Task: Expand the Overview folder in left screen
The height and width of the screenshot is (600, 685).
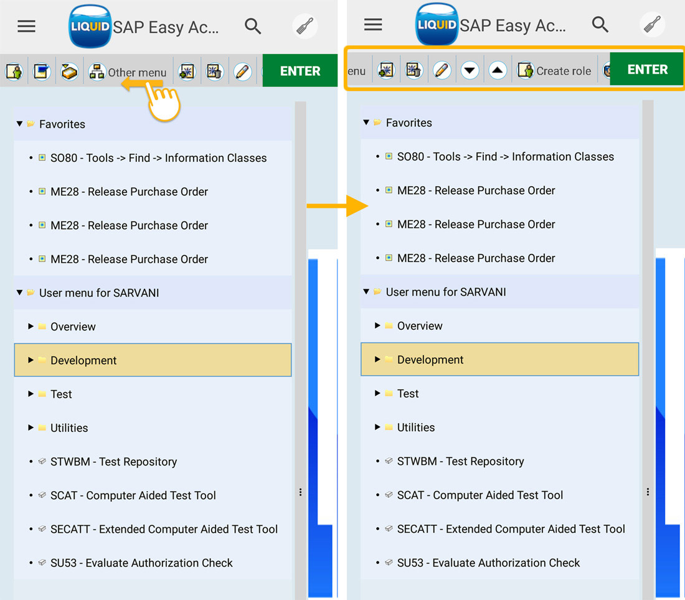Action: click(x=31, y=326)
